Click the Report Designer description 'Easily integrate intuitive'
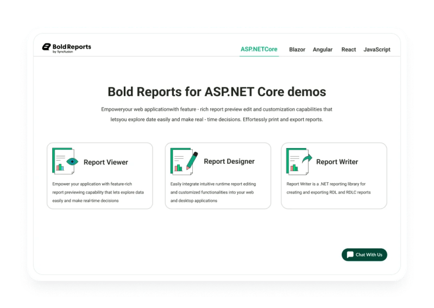 [213, 193]
